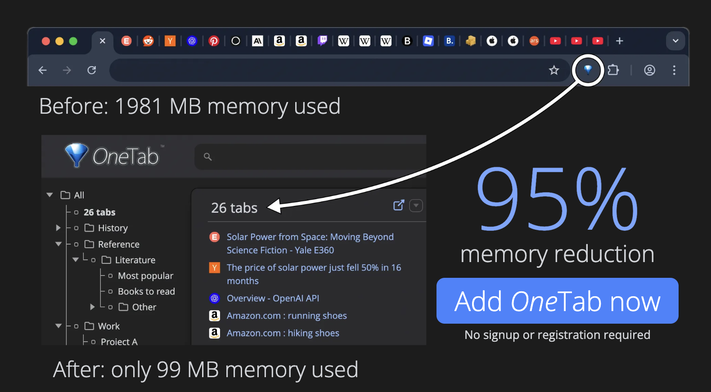Select the History folder in sidebar
Screen dimensions: 711x392
(x=106, y=228)
